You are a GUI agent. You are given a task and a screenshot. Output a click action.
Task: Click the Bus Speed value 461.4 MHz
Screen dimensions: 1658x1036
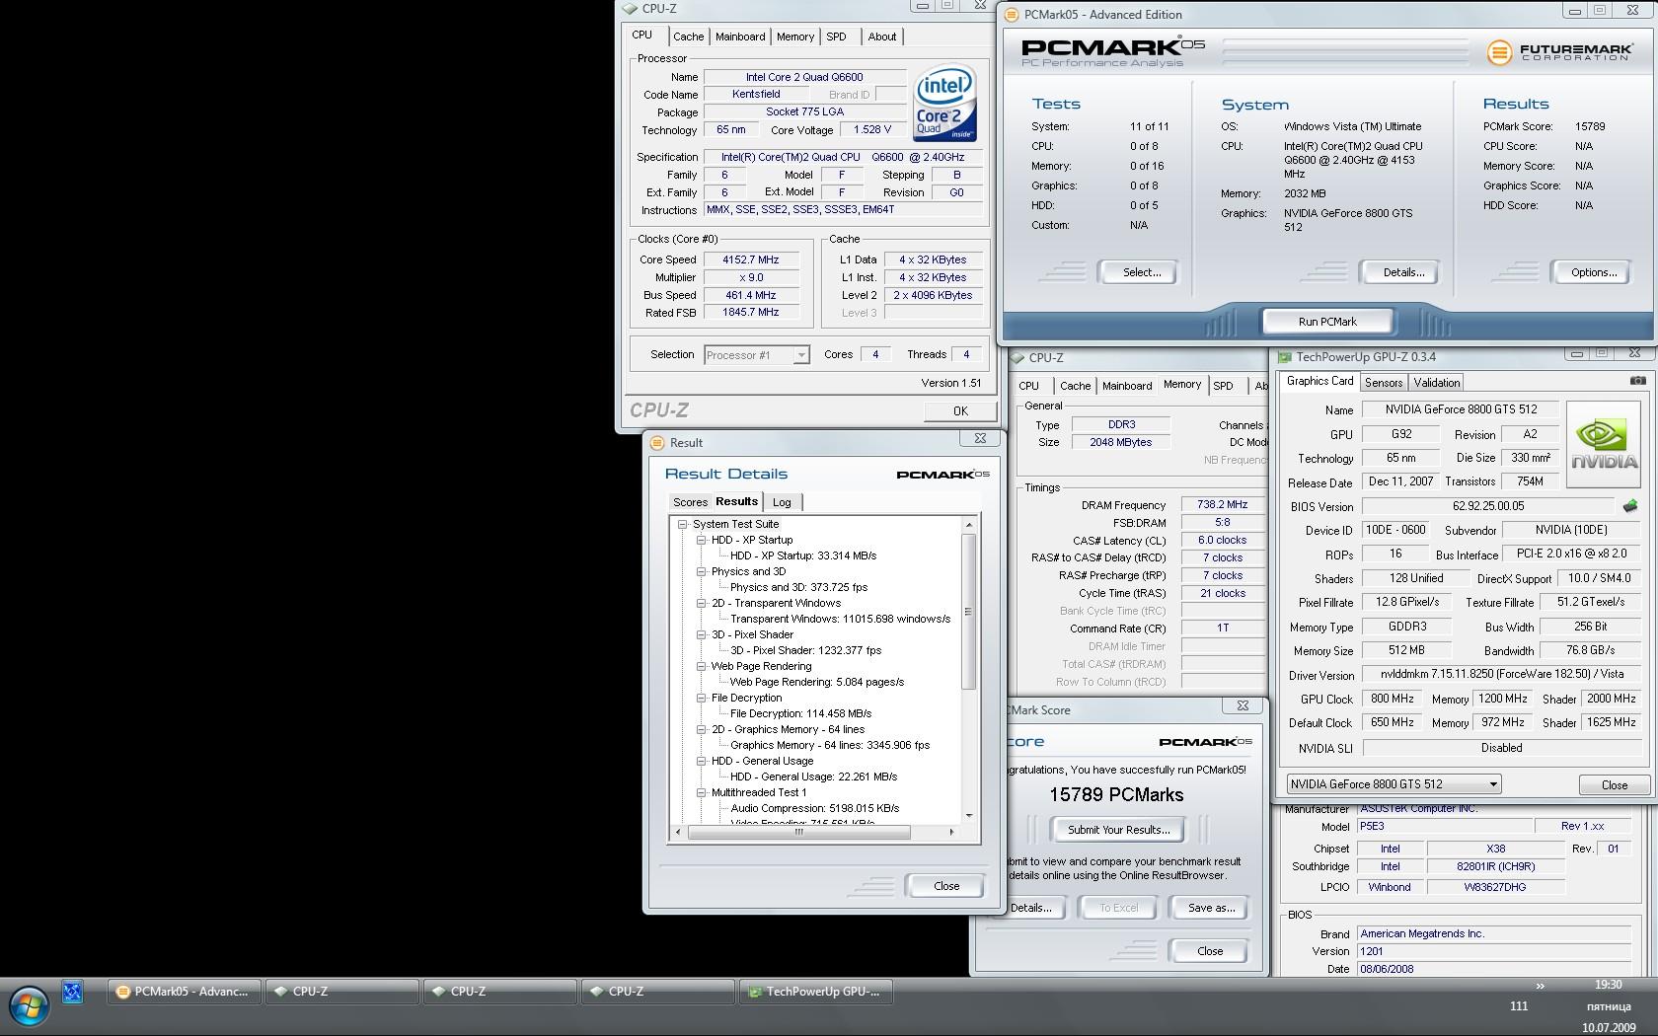coord(750,296)
